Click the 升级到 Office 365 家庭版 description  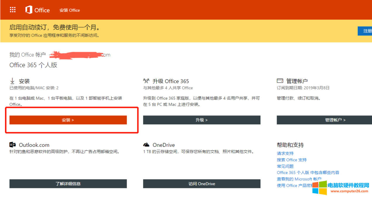tap(201, 101)
